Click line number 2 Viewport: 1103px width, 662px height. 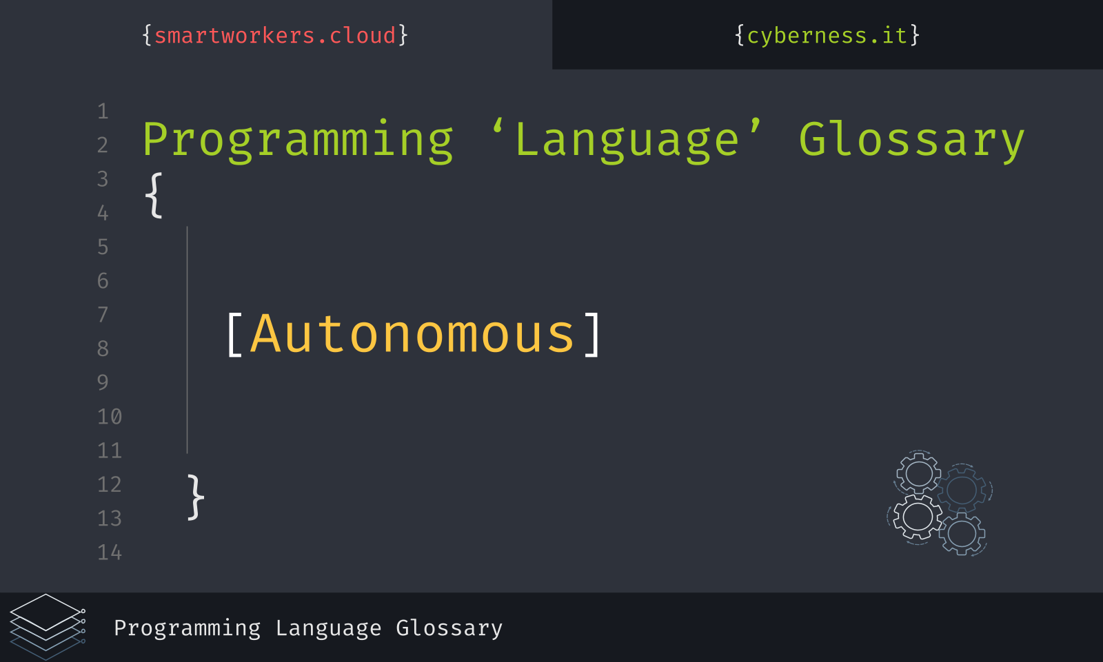click(x=103, y=145)
